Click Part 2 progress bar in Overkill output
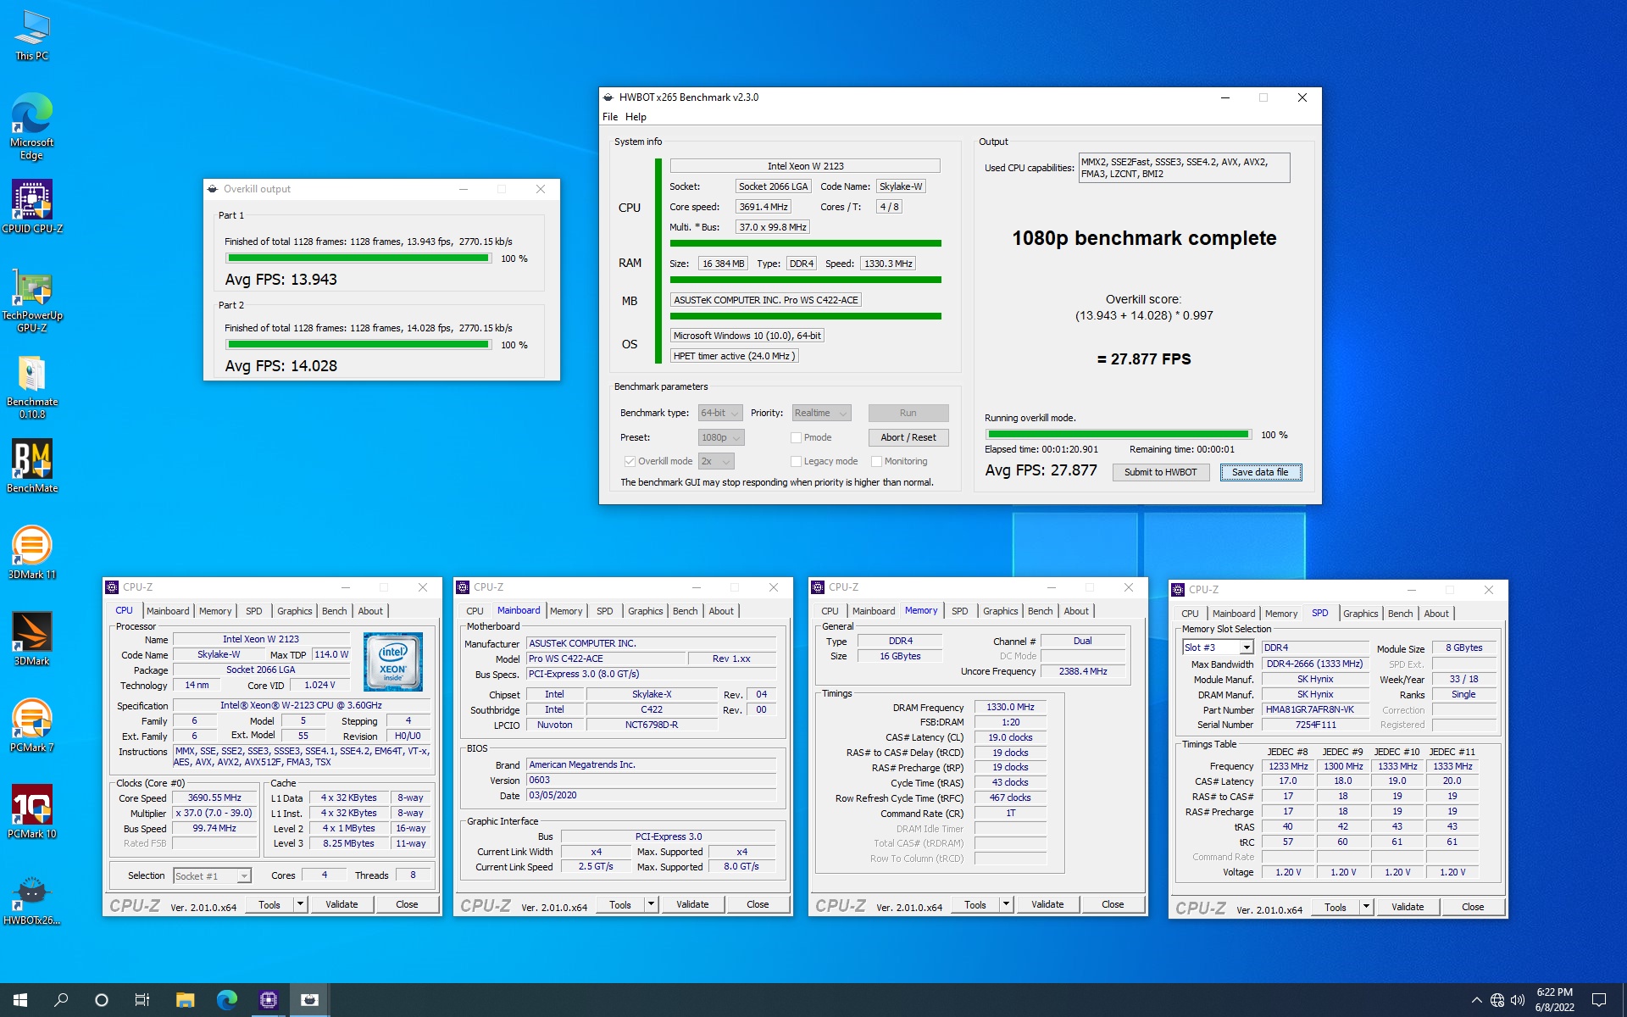Screen dimensions: 1627x1017 (358, 345)
